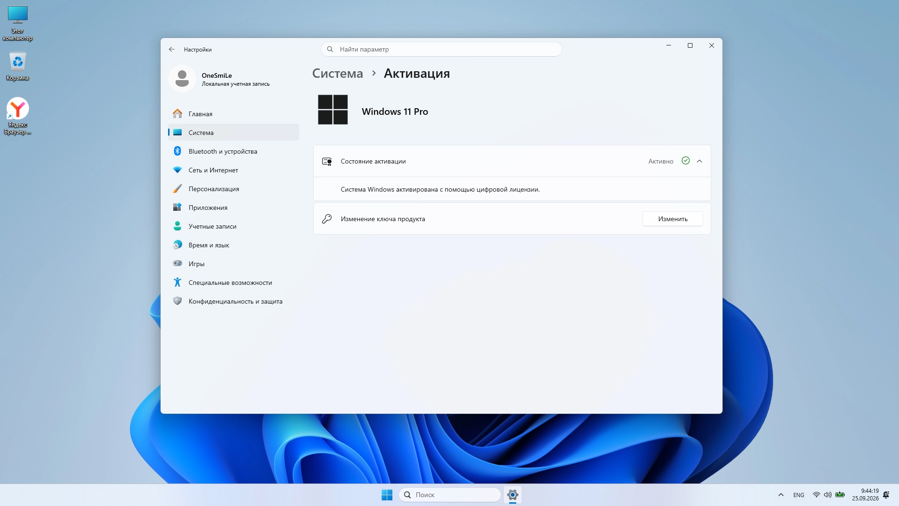Select the Время и язык clock icon
Image resolution: width=899 pixels, height=506 pixels.
pos(177,245)
